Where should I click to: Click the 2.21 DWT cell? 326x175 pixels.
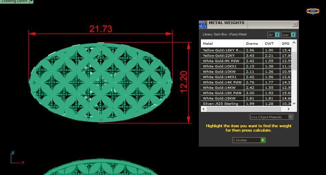click(271, 55)
